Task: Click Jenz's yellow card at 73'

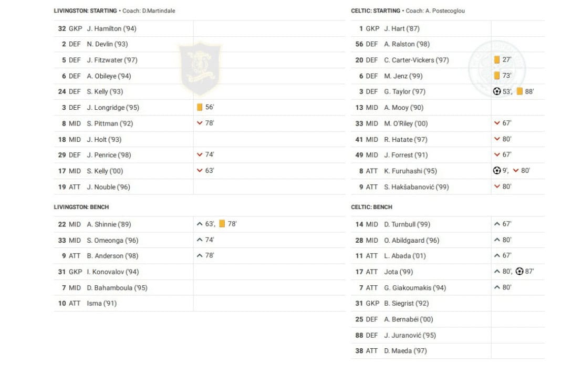Action: tap(497, 76)
